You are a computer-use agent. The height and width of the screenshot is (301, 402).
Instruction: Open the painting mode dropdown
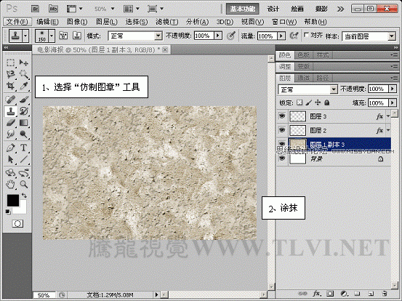click(x=158, y=36)
